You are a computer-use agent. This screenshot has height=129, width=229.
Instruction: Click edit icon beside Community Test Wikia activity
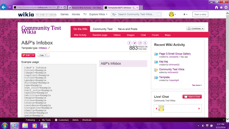156,70
